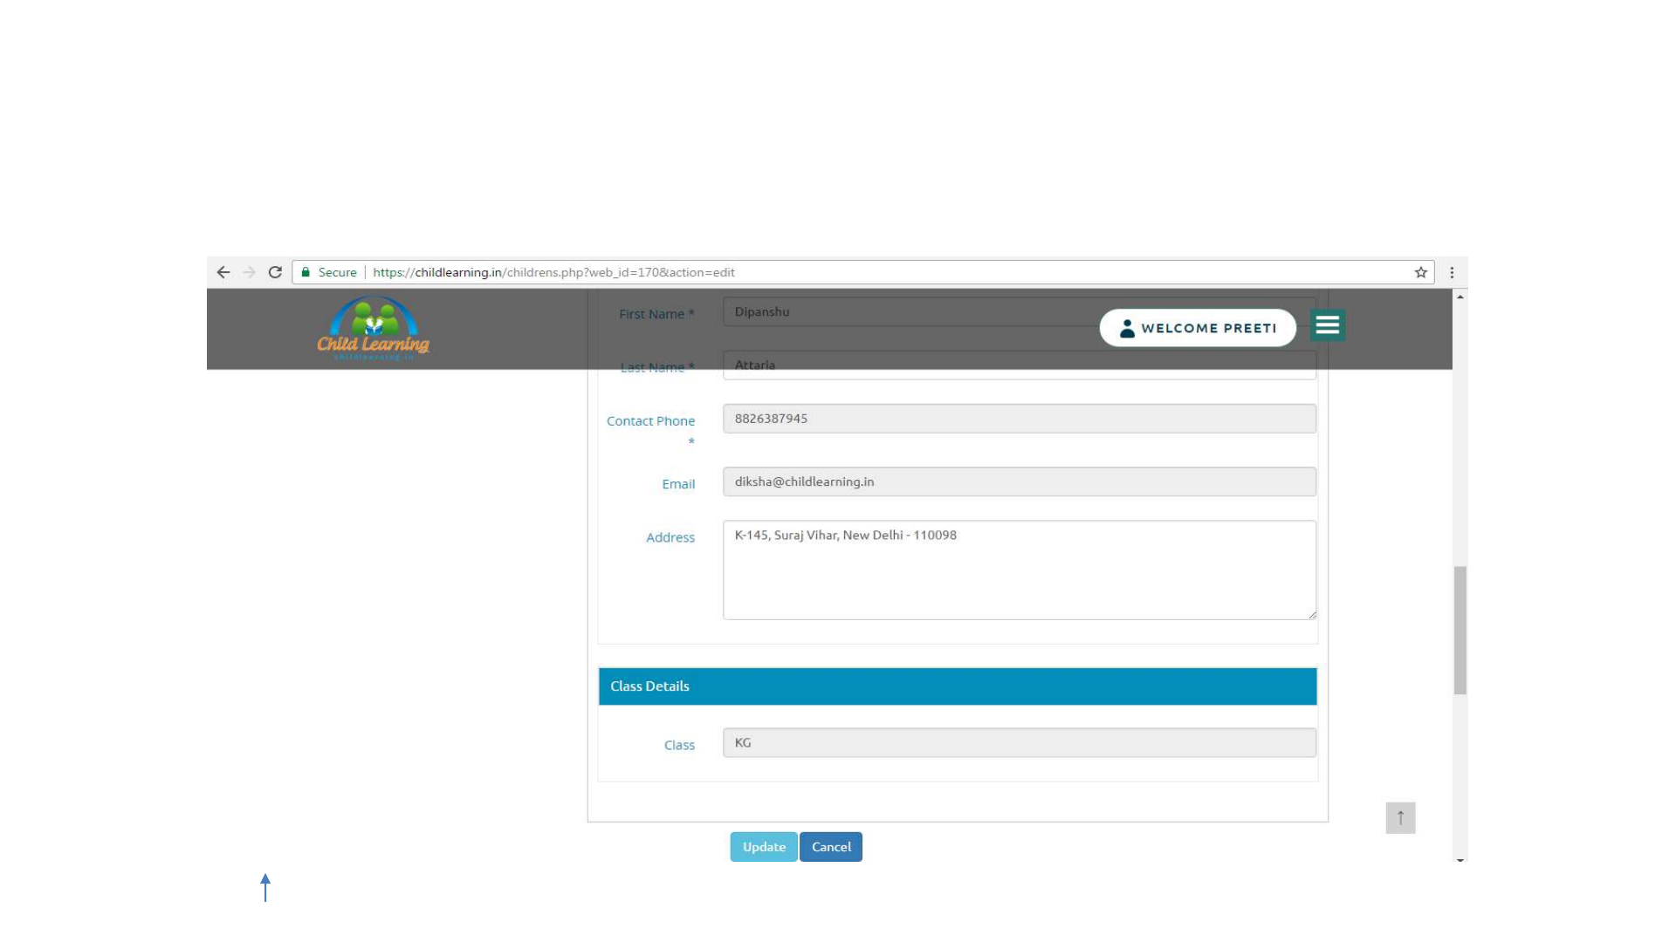Image resolution: width=1676 pixels, height=942 pixels.
Task: Open Chrome three-dot menu
Action: [1452, 272]
